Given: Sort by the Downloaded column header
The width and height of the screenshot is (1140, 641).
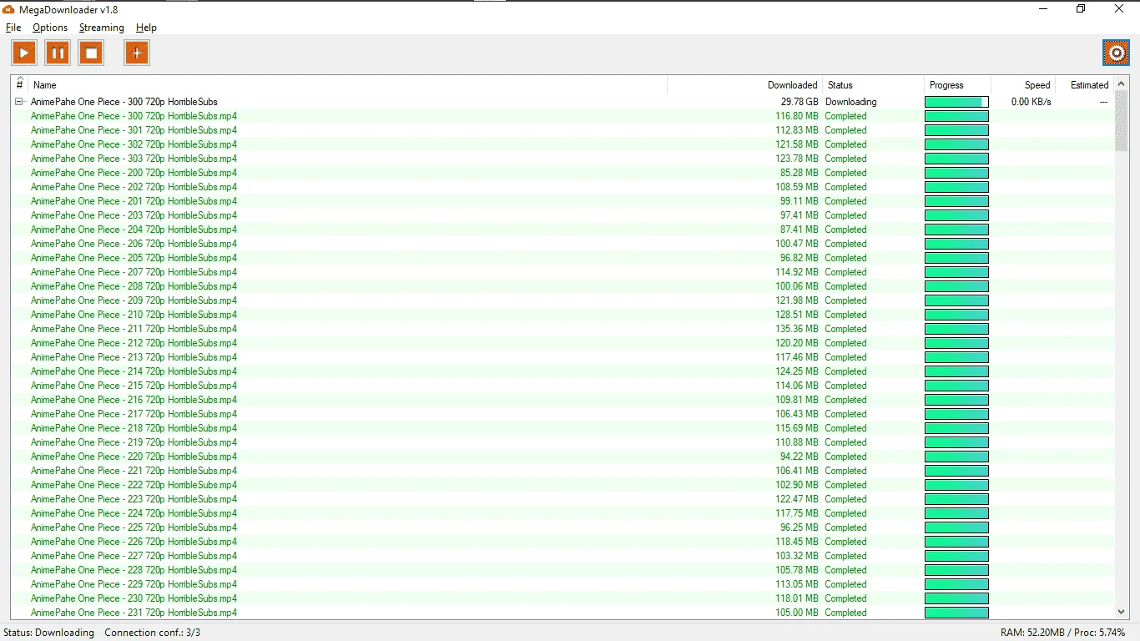Looking at the screenshot, I should [745, 84].
